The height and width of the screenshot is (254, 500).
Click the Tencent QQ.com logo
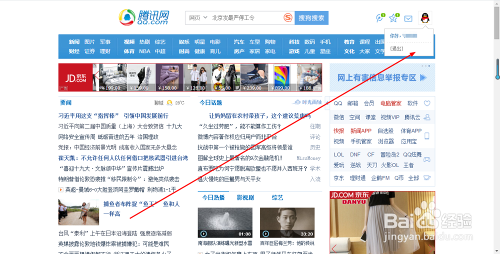tap(144, 17)
